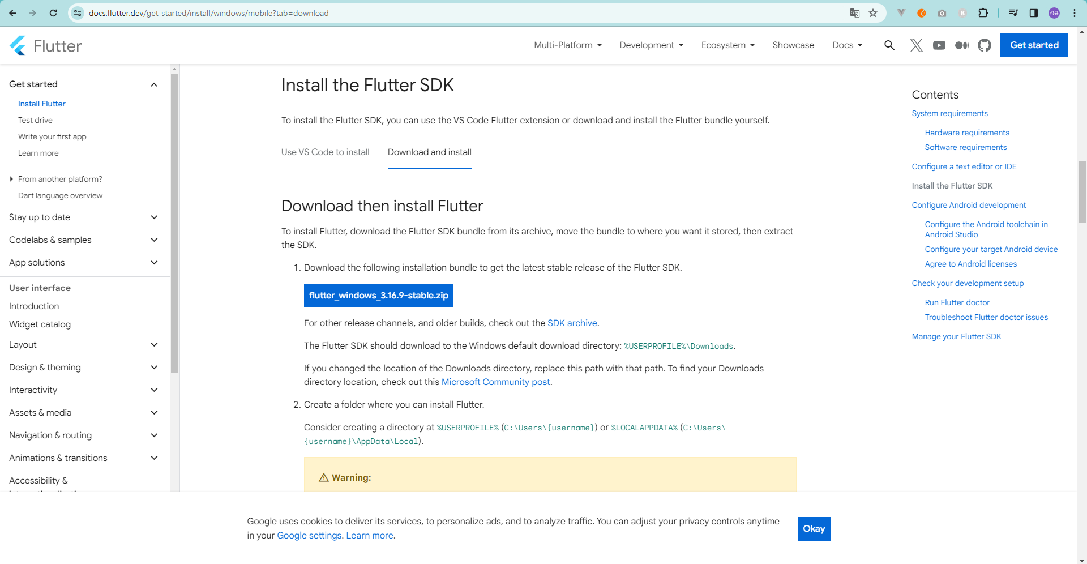1087x564 pixels.
Task: Open Flutter's YouTube channel icon
Action: (939, 45)
